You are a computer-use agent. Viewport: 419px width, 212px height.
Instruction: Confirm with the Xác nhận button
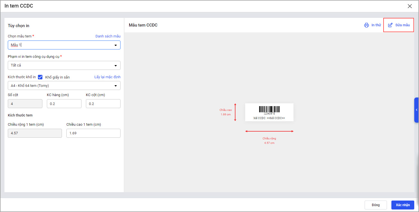pos(403,205)
